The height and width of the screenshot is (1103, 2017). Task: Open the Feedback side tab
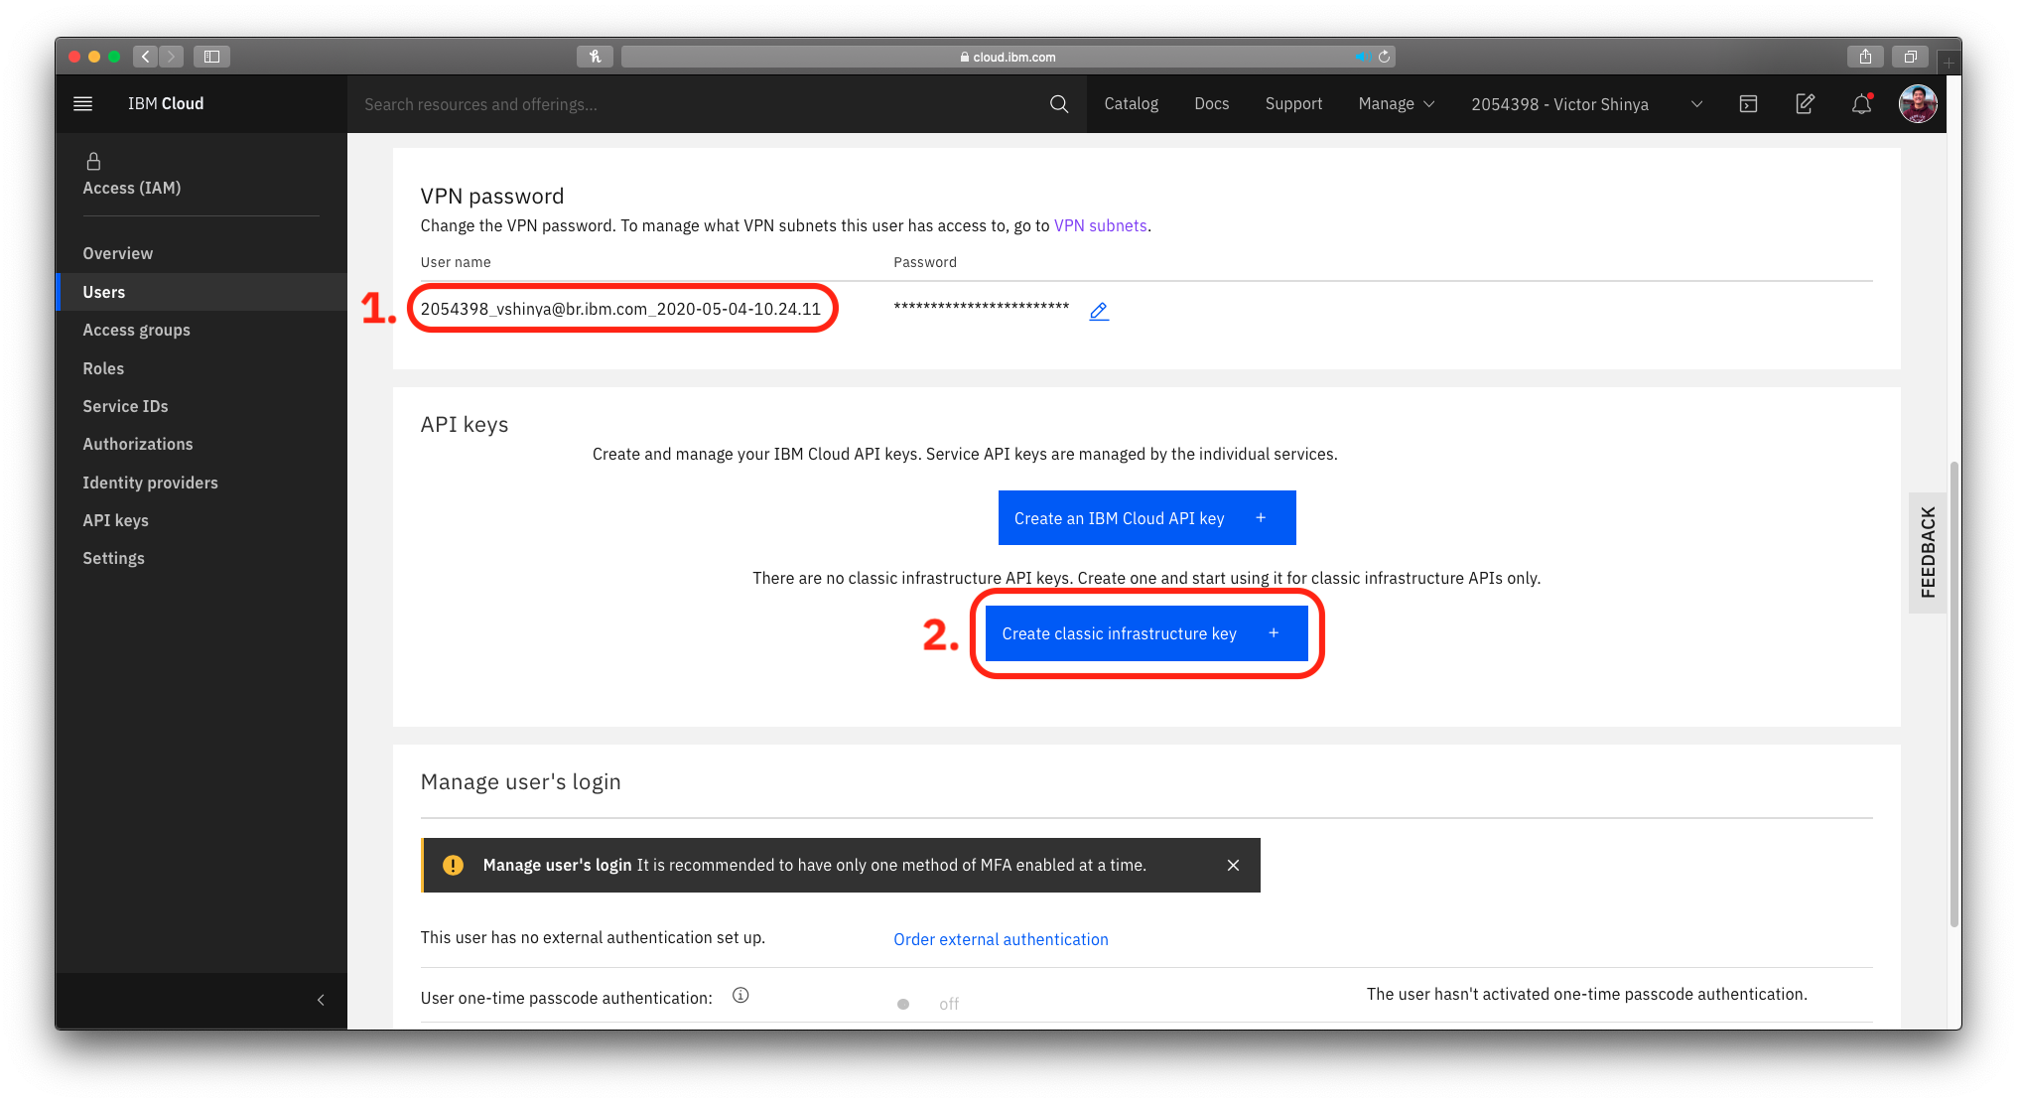1928,552
